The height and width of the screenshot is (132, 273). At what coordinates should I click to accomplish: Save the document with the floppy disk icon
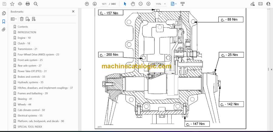click(4, 4)
